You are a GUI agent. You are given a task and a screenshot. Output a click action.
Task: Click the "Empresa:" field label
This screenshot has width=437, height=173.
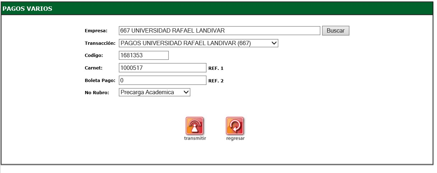point(94,31)
